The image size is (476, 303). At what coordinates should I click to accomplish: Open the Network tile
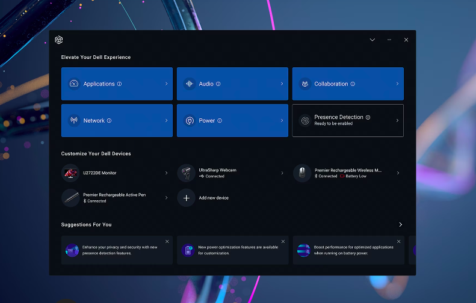click(117, 120)
